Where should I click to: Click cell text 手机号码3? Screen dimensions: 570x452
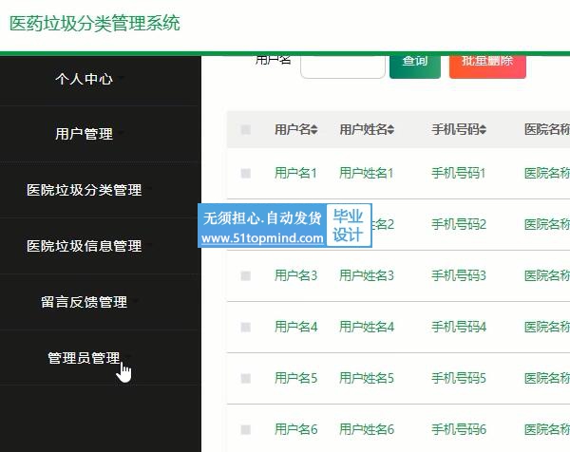tap(459, 275)
